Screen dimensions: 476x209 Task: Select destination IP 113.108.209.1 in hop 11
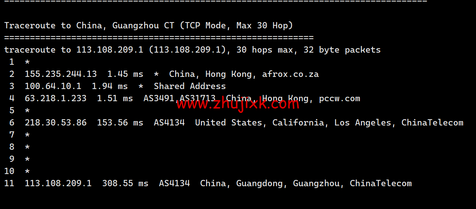(x=58, y=184)
